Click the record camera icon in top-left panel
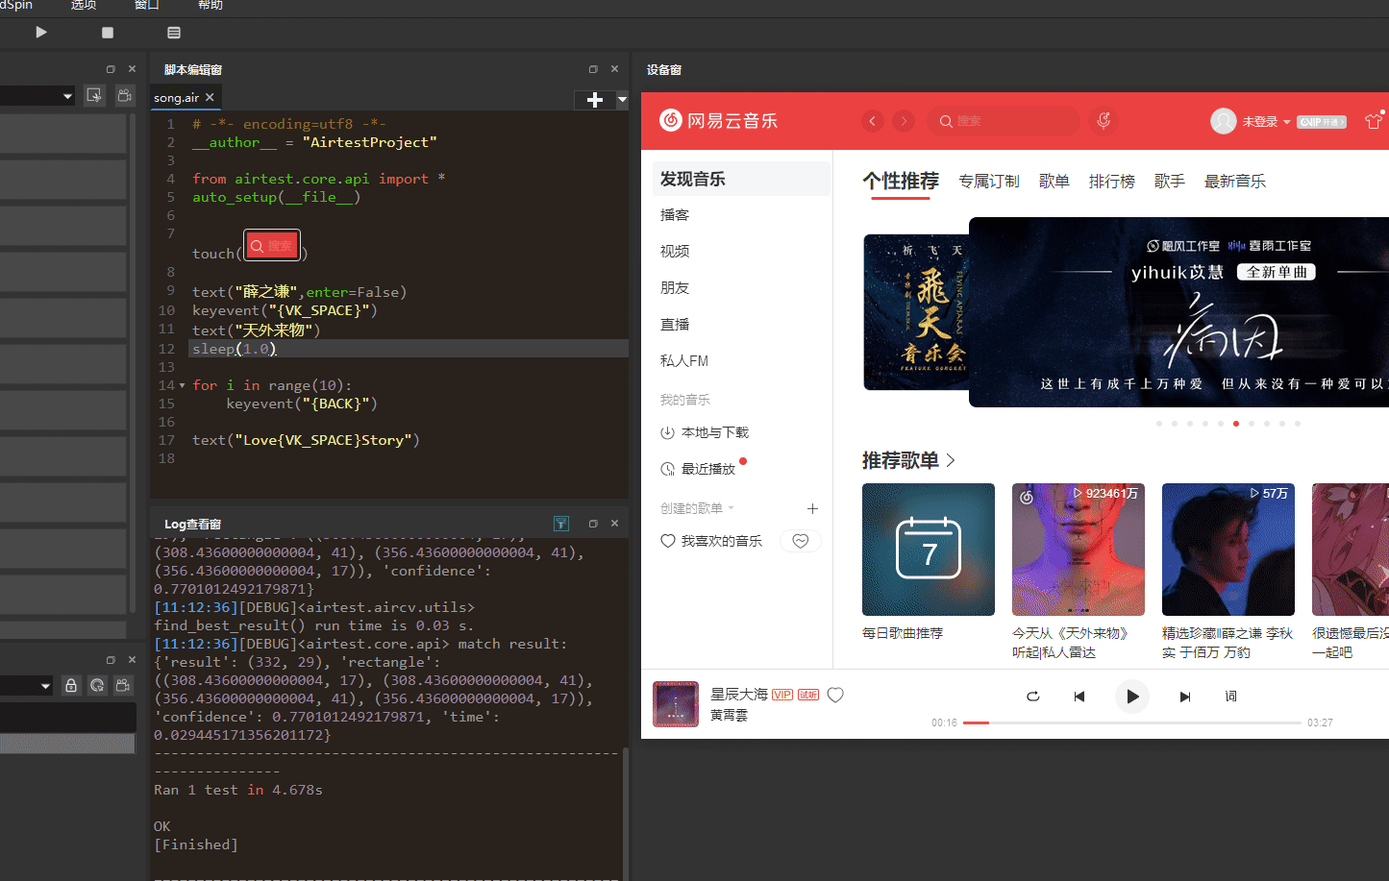The height and width of the screenshot is (881, 1389). tap(124, 95)
